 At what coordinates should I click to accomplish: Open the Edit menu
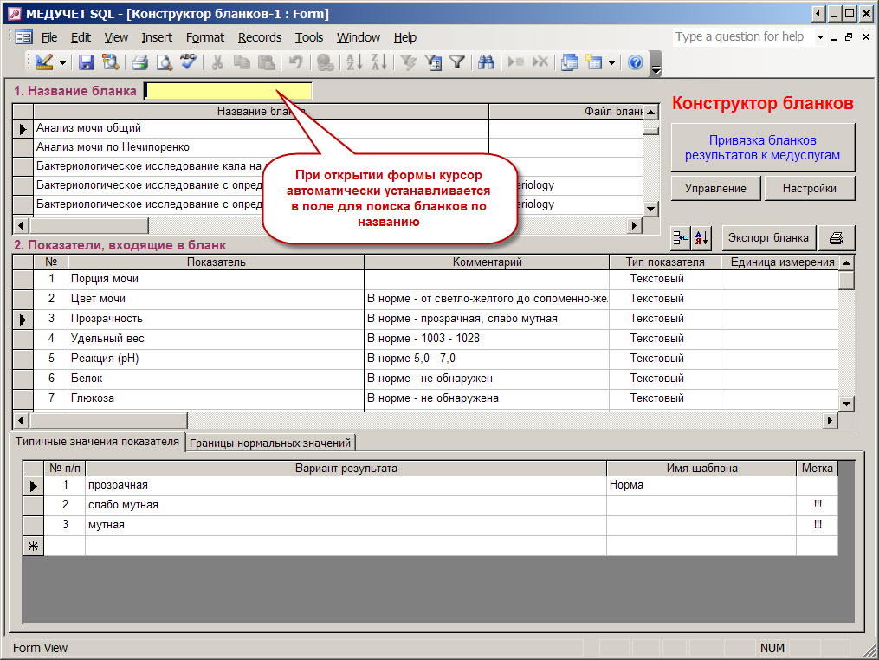[x=81, y=37]
